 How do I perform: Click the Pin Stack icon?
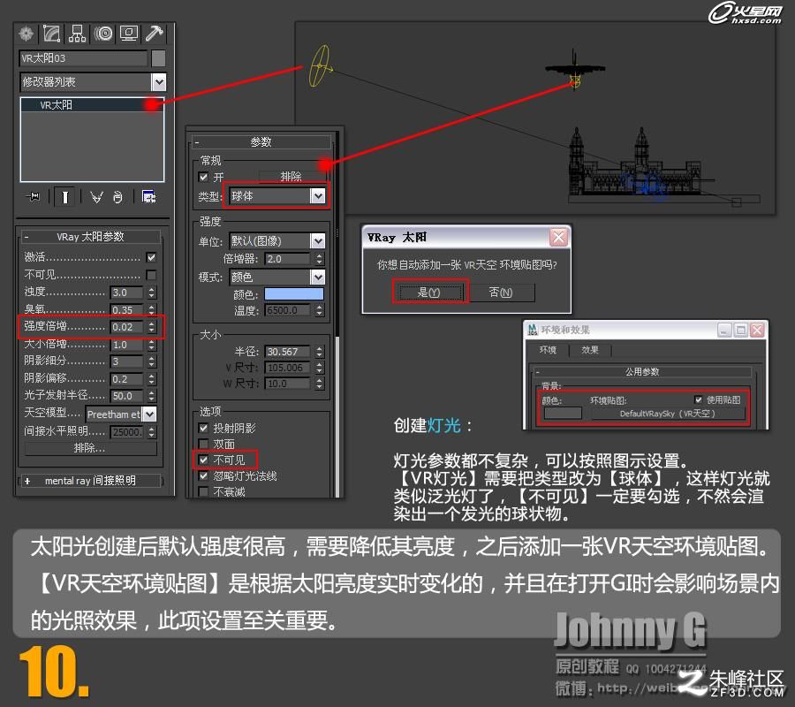click(34, 196)
